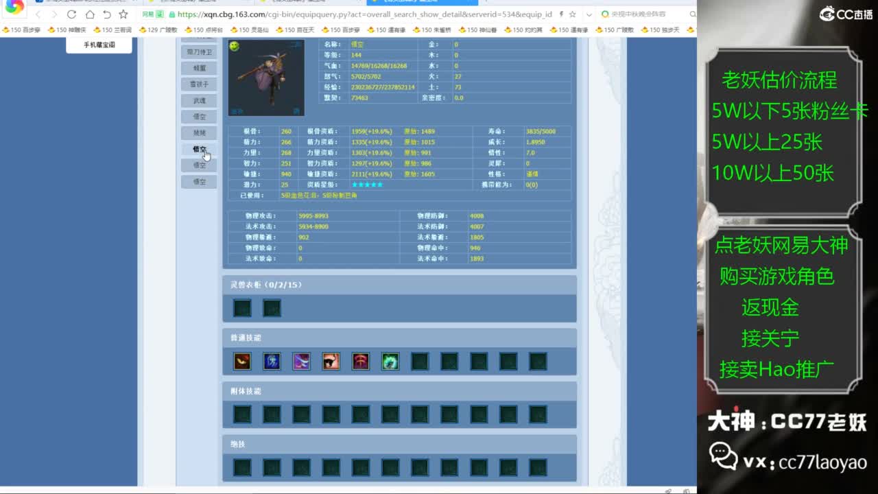Click the browser forward arrow

click(x=54, y=14)
